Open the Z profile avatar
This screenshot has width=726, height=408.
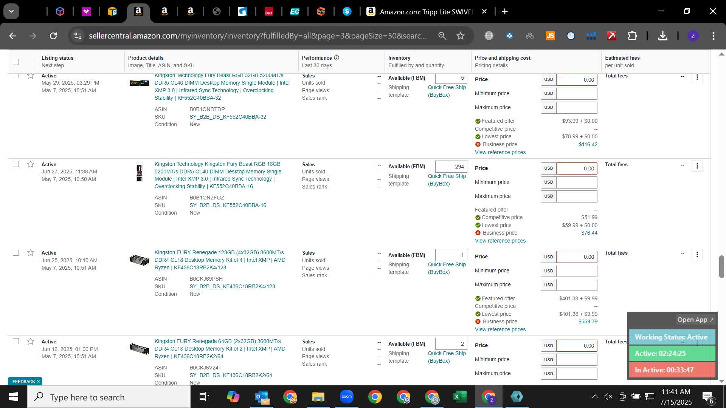[x=693, y=36]
